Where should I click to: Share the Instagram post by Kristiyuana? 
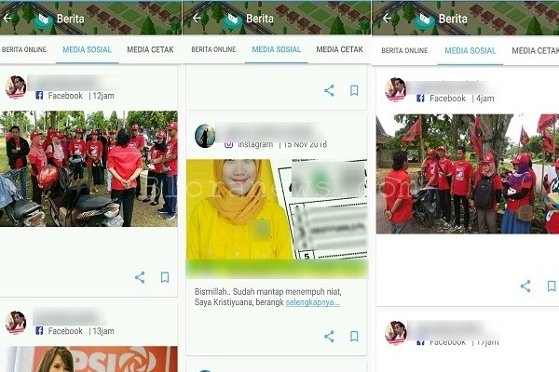point(329,337)
